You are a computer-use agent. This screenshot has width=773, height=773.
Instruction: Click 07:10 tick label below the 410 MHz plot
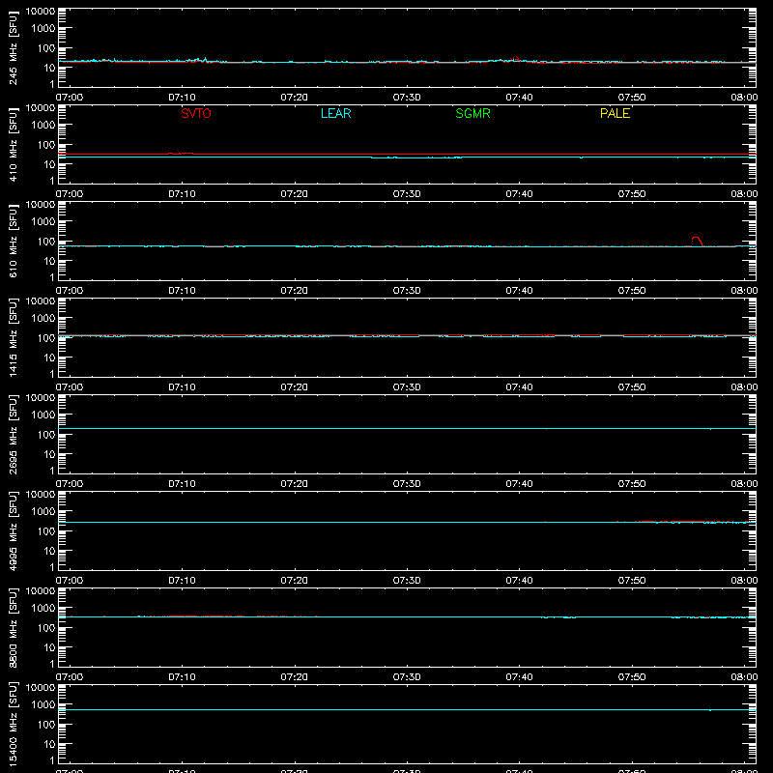click(x=182, y=194)
